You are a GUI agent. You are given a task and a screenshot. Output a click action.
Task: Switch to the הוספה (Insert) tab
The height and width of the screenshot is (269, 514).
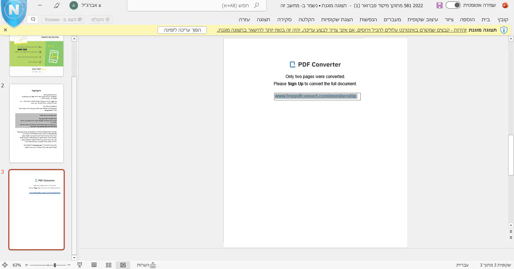(x=467, y=19)
